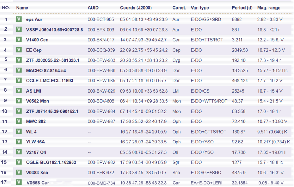Sort the table by Name column header
The image size is (294, 187).
coord(22,8)
